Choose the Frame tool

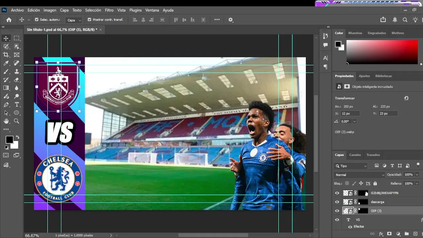tap(17, 55)
